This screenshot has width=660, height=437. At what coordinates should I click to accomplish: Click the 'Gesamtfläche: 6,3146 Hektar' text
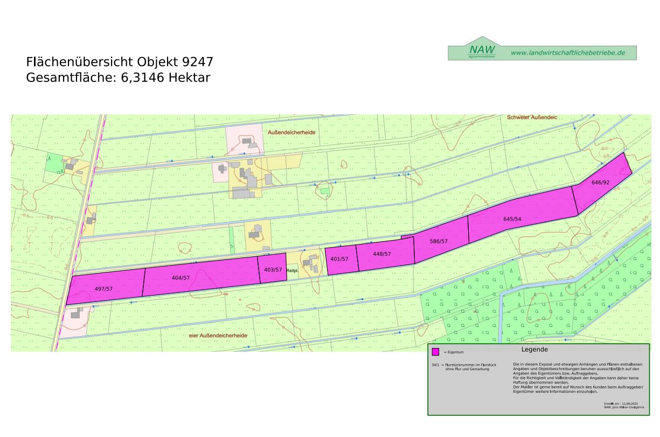pos(118,78)
